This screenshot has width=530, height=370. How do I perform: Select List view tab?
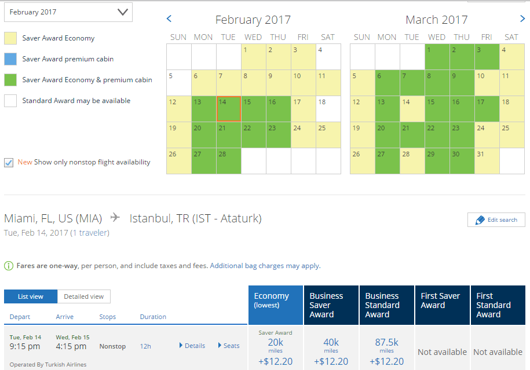31,296
